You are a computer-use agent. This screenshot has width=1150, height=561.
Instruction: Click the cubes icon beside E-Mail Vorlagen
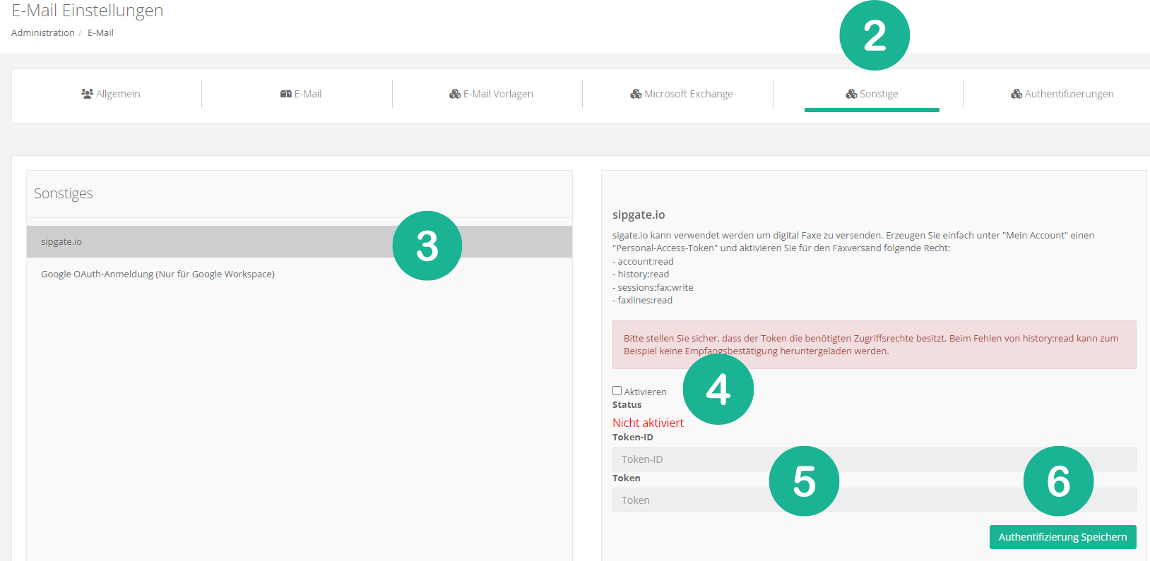pos(455,94)
